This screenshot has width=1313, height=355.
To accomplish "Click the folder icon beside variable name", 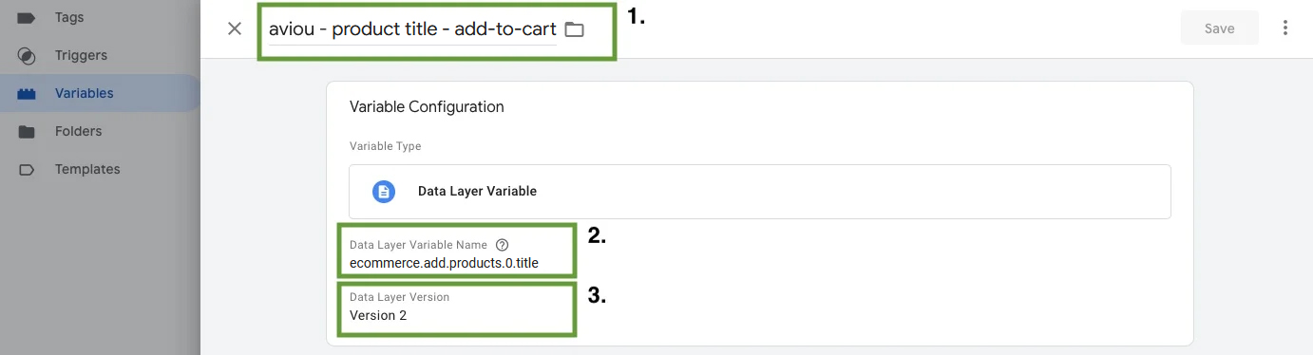I will coord(574,29).
